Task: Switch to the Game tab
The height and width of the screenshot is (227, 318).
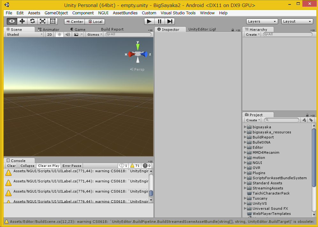Action: coord(78,30)
